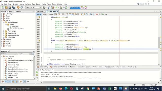Screen dimensions: 162x91
Task: Open the Refactor menu
Action: (x=28, y=4)
